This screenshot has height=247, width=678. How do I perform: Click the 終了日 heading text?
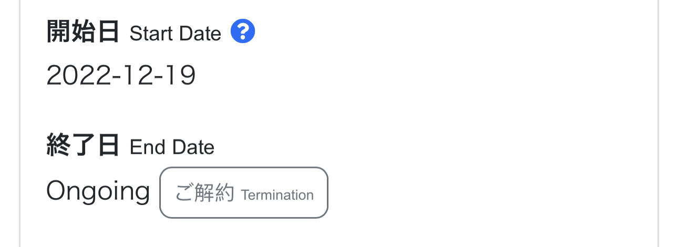[83, 146]
